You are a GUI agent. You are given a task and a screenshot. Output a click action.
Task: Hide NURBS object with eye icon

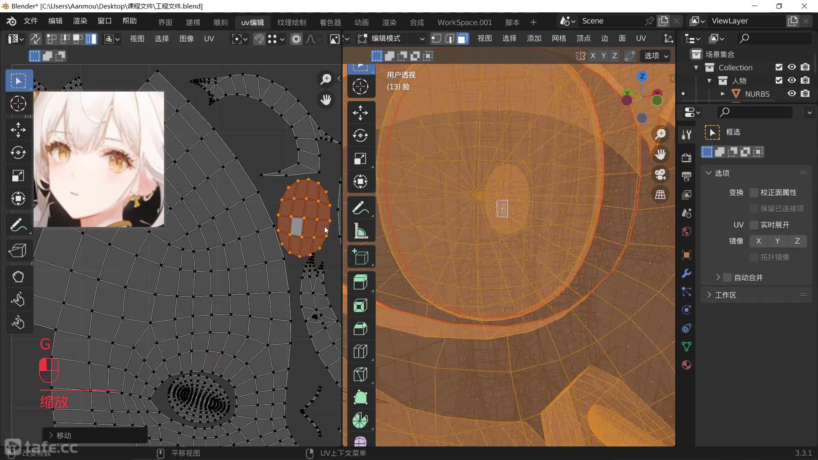tap(792, 94)
